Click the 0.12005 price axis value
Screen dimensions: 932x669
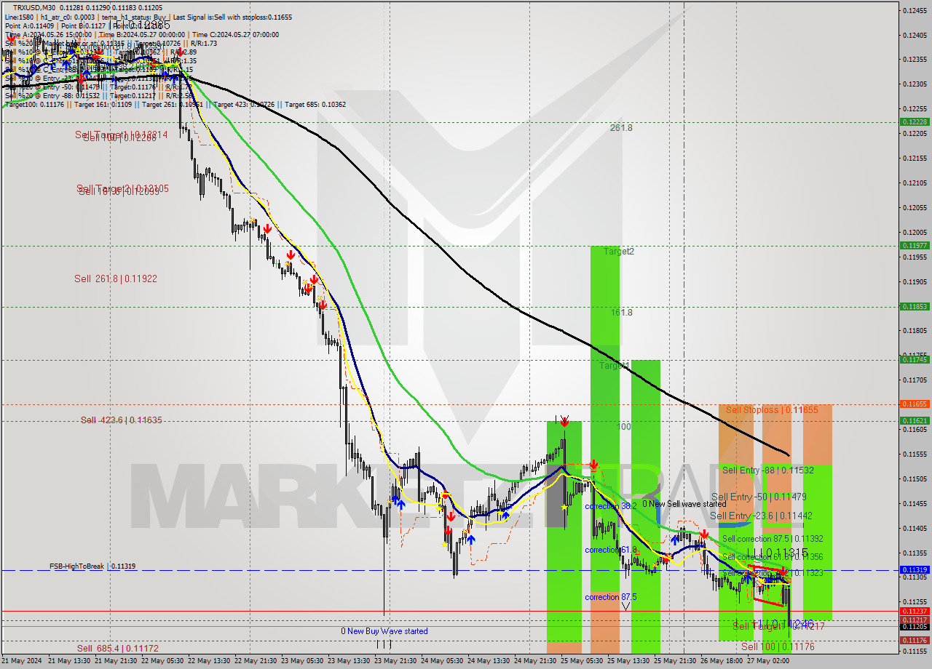(915, 232)
